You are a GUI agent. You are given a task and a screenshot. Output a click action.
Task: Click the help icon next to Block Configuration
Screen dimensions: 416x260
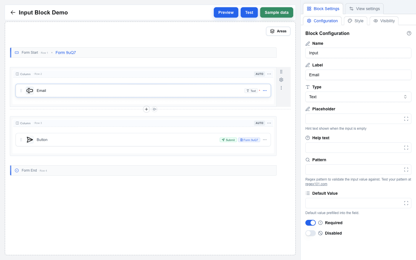[x=409, y=33]
